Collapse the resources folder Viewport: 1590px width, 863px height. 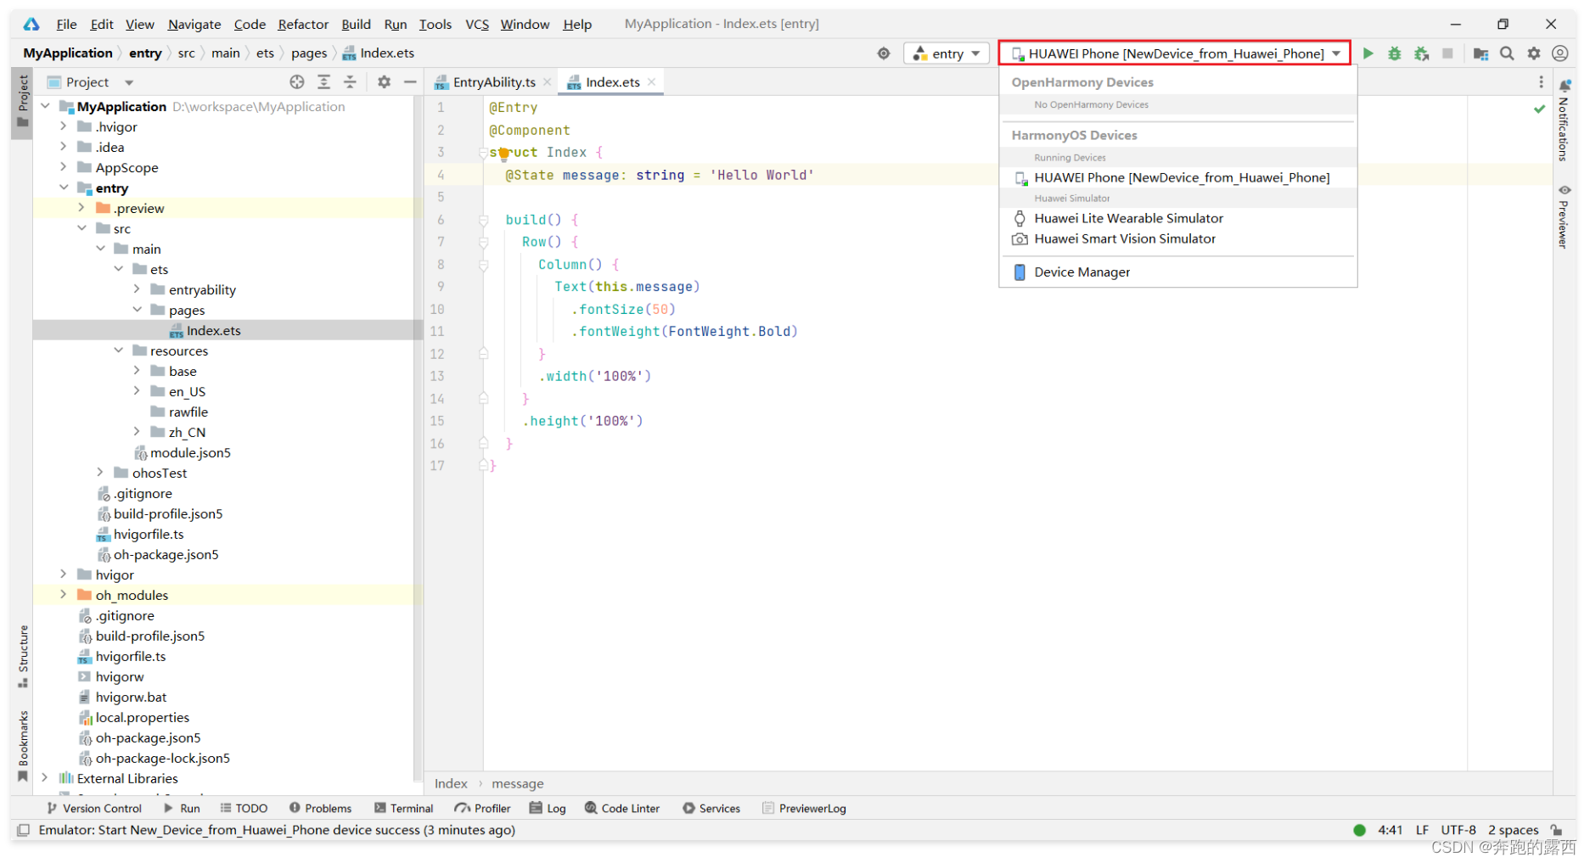click(x=119, y=350)
